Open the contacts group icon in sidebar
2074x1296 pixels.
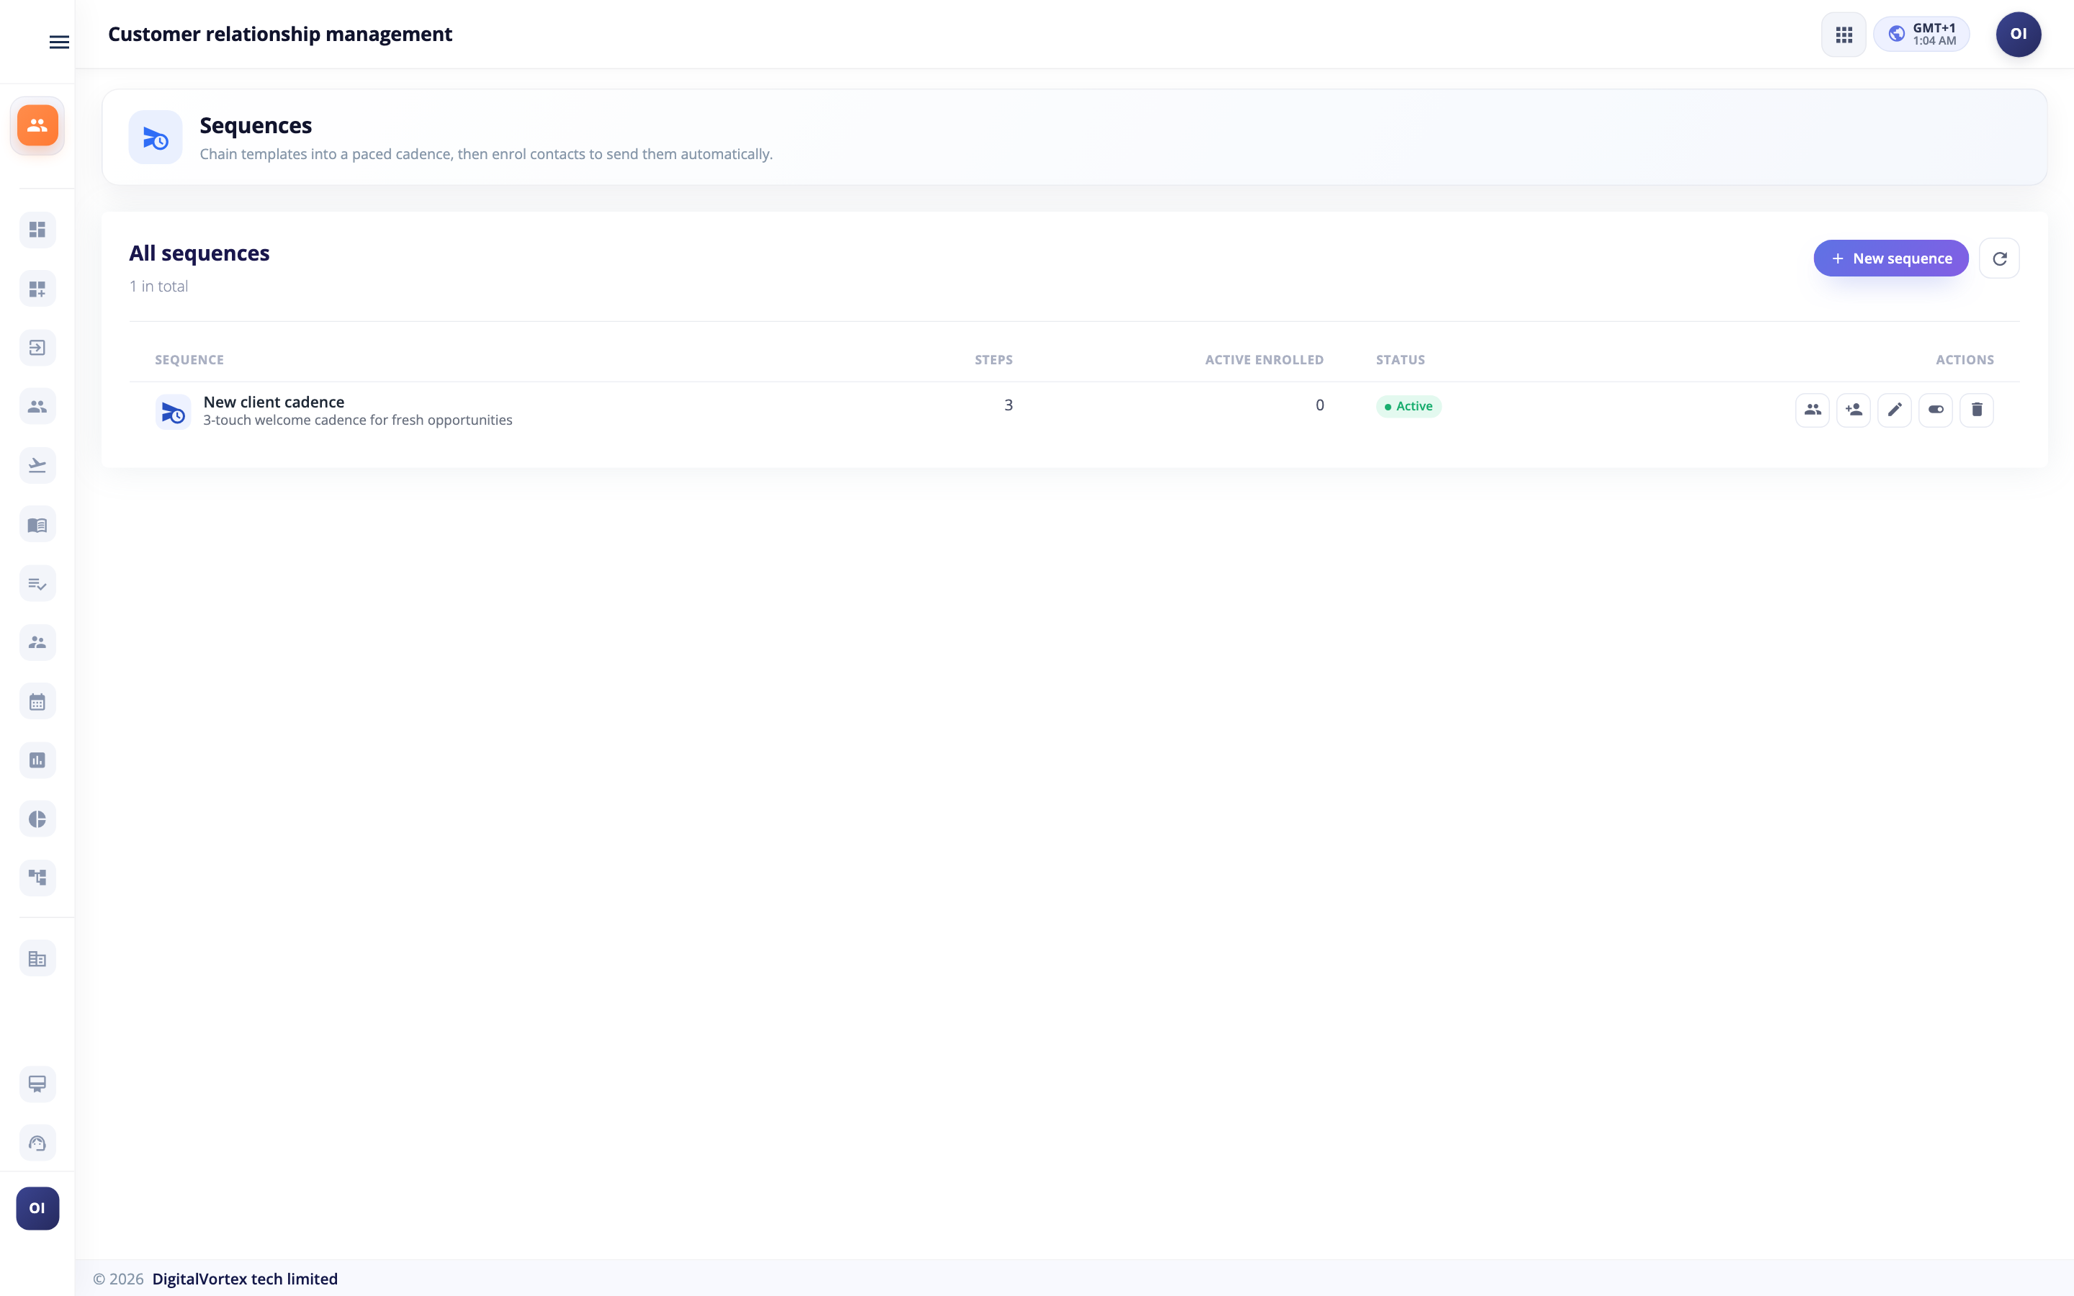[37, 406]
